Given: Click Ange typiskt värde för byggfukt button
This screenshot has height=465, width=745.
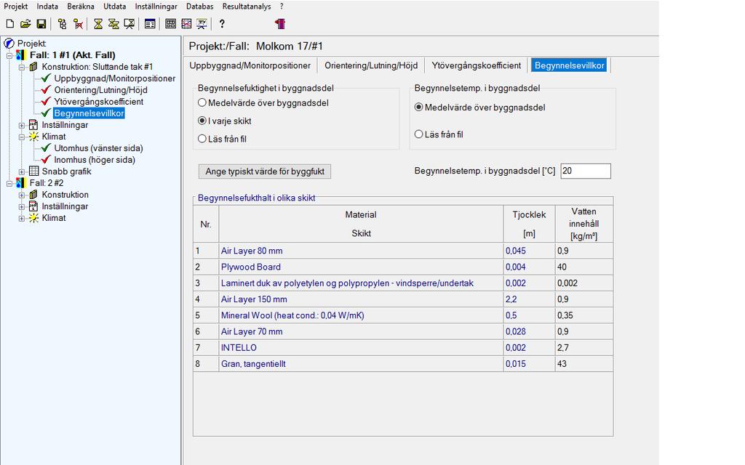Looking at the screenshot, I should (x=265, y=171).
